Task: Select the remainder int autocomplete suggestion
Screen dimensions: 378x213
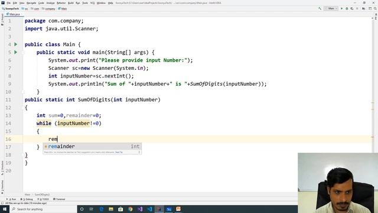Action: pyautogui.click(x=92, y=146)
